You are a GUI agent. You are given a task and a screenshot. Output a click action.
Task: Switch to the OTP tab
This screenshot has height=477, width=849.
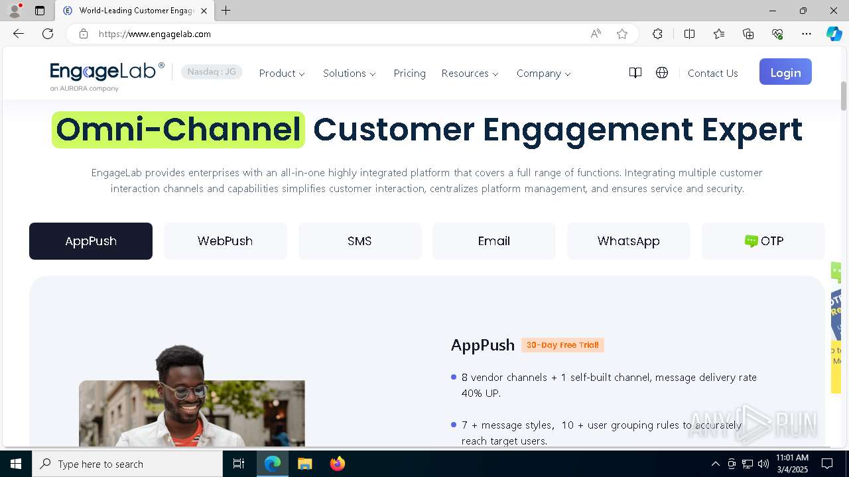763,241
